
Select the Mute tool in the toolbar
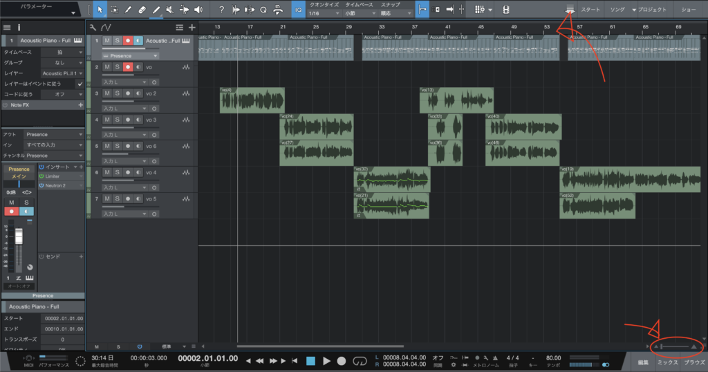pyautogui.click(x=169, y=10)
